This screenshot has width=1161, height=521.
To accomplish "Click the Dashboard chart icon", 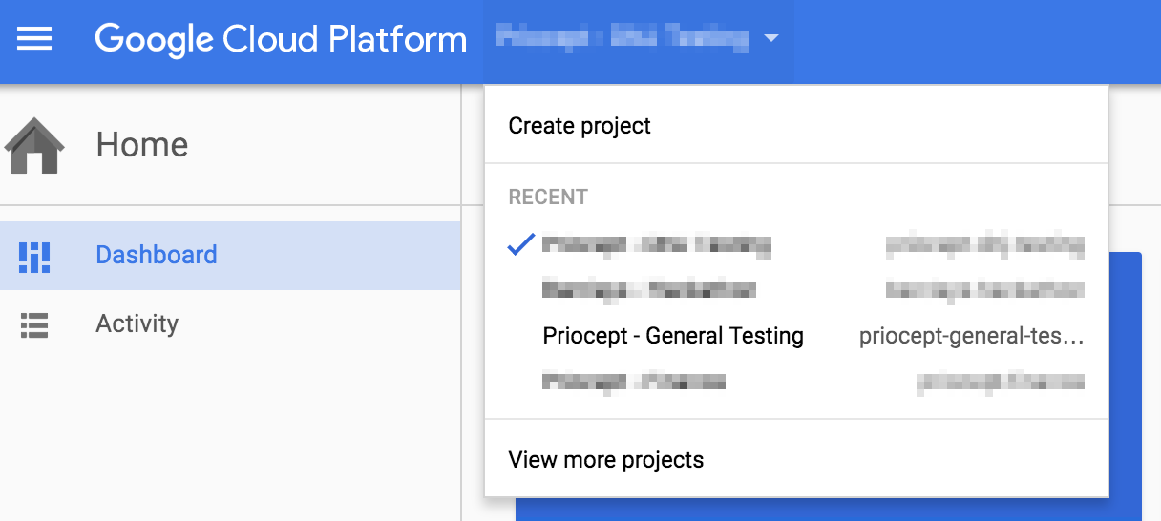I will pyautogui.click(x=35, y=256).
